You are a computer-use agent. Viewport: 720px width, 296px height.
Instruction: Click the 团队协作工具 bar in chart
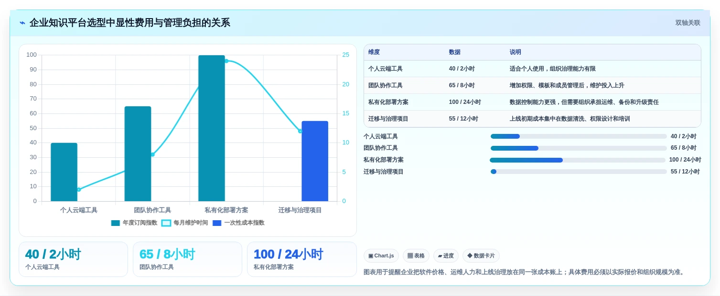(138, 153)
